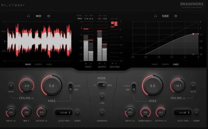This screenshot has height=129, width=208.
Task: Click the OUTPUT level meter
Action: pyautogui.click(x=102, y=41)
